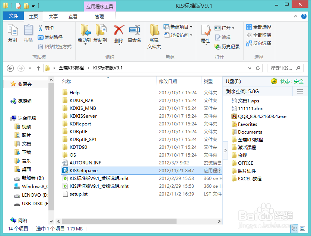This screenshot has width=311, height=236.
Task: Open the recent locations dropdown arrow
Action: click(x=30, y=68)
